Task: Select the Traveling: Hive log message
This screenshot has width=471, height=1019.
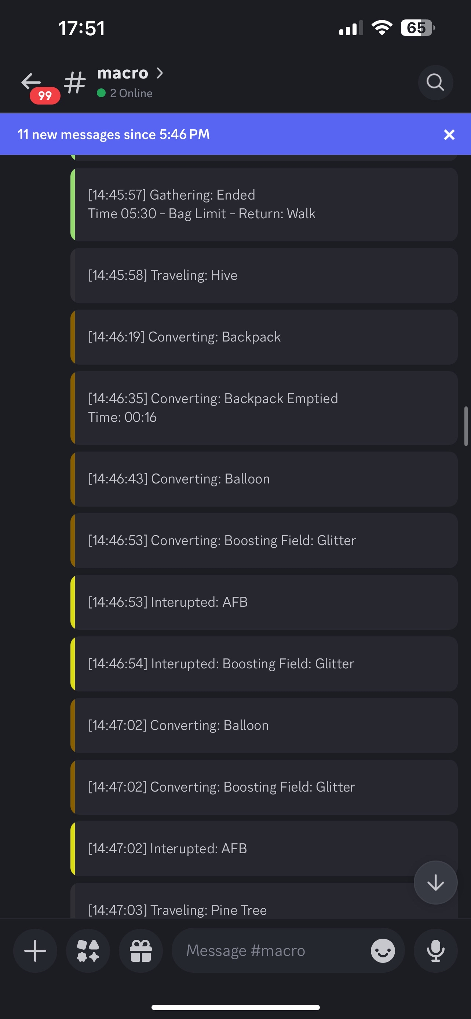Action: (x=264, y=275)
